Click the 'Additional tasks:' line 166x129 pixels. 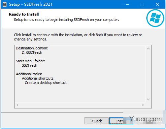point(29,74)
